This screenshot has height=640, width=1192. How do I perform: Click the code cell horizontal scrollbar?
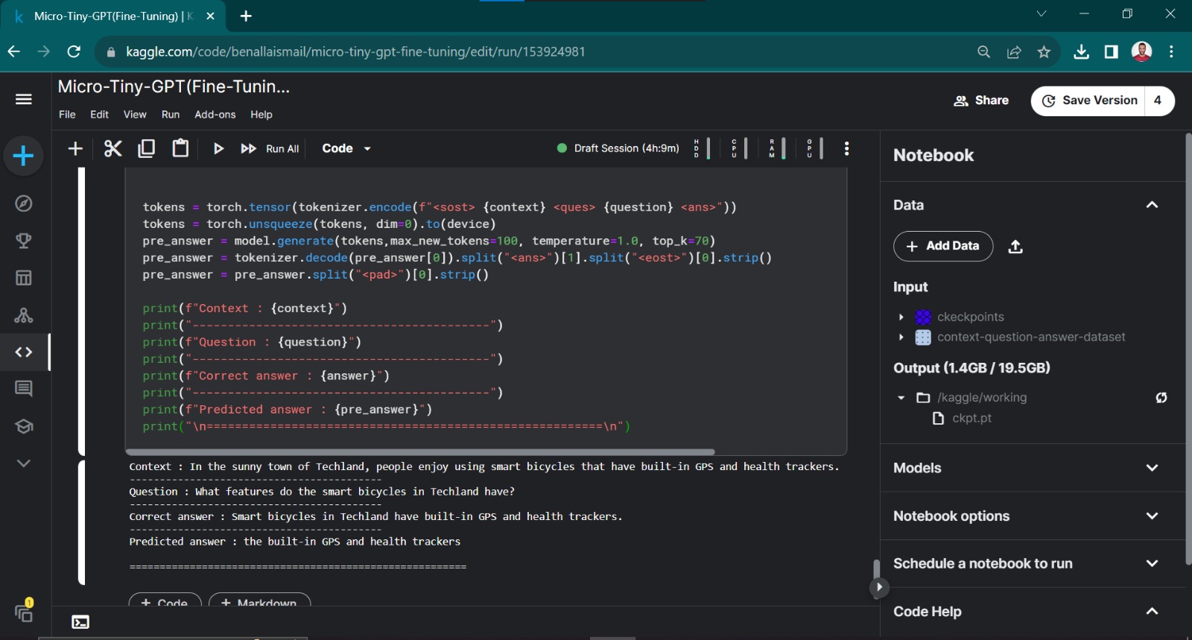pos(420,452)
